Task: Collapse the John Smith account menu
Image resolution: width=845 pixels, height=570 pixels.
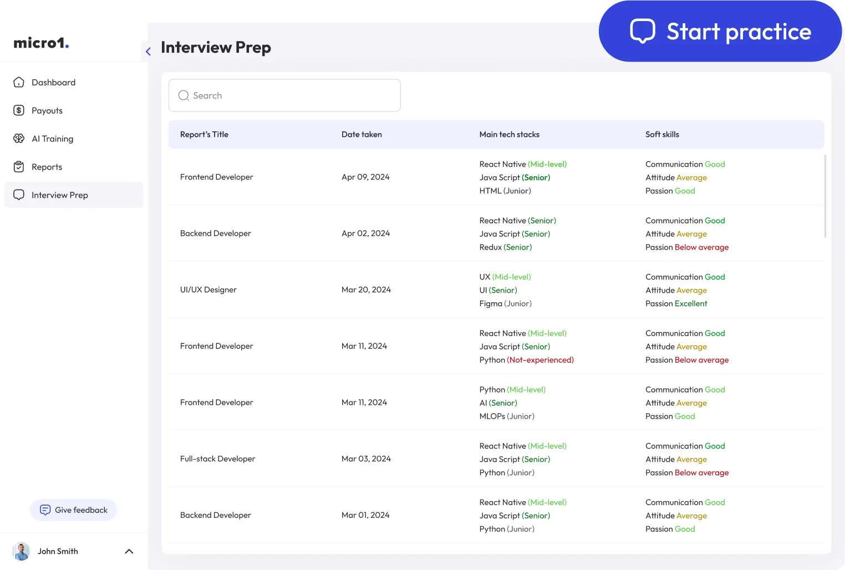Action: tap(129, 551)
